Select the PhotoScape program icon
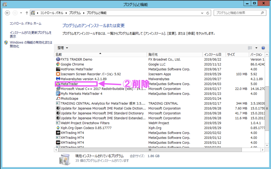Viewport: 271px width, 169px height. [58, 98]
